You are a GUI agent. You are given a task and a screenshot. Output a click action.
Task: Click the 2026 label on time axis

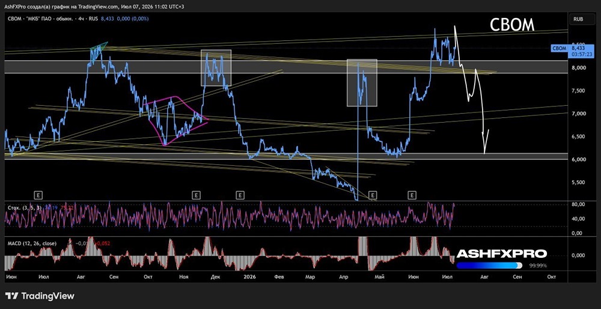click(251, 277)
